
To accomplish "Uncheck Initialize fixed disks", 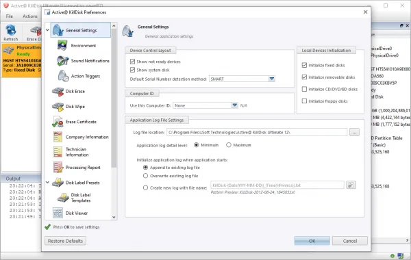I will [x=304, y=65].
